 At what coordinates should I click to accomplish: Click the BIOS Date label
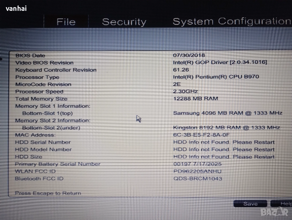(30, 56)
